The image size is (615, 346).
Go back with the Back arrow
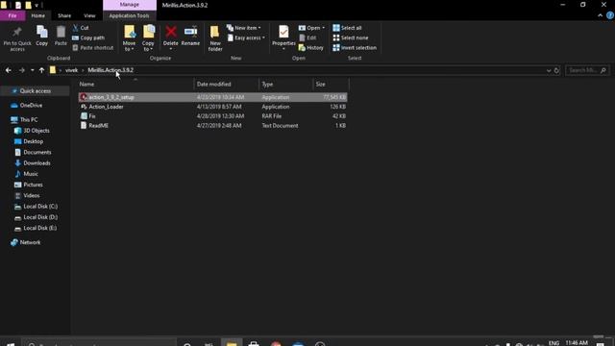coord(9,70)
